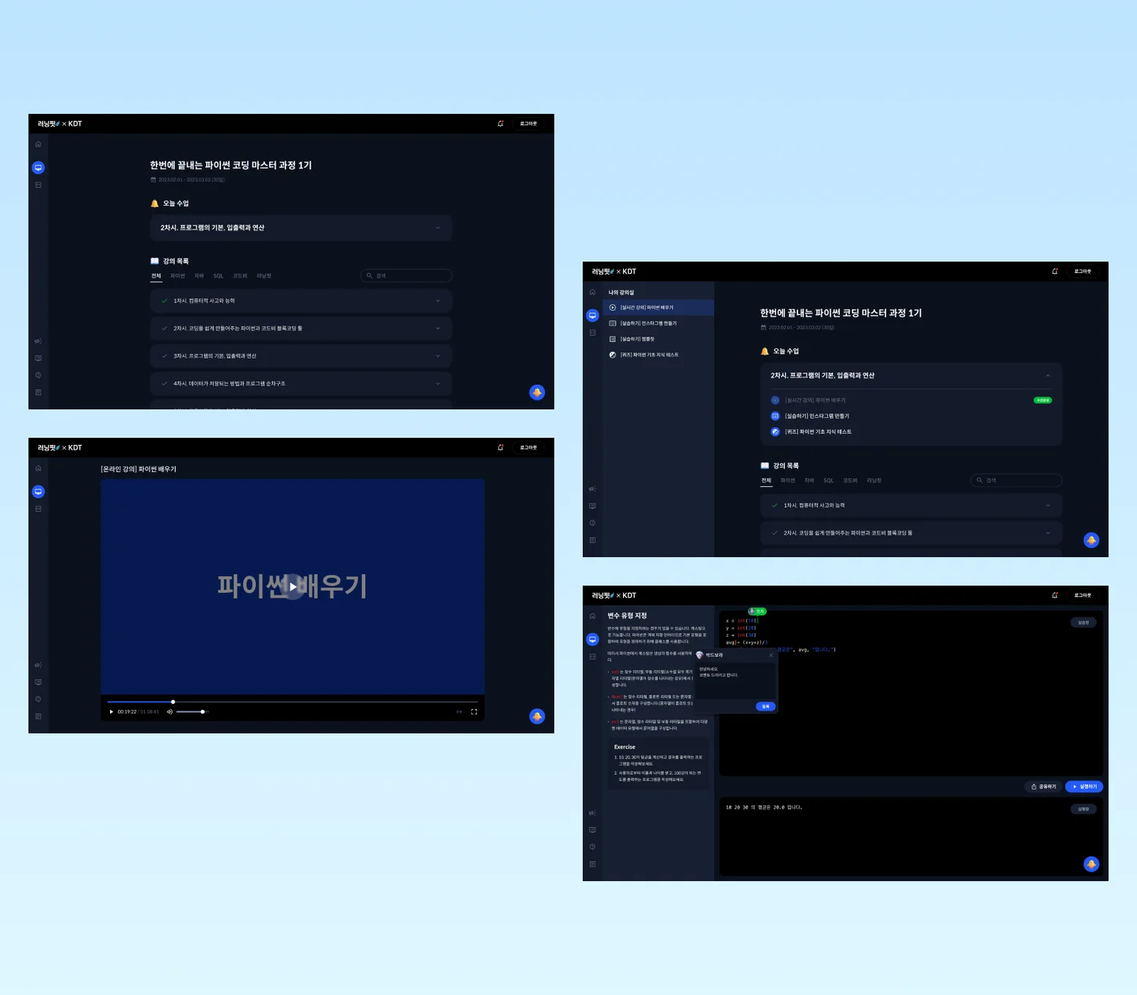Click the 실습창 label button in the code editor
1137x995 pixels.
pos(1084,622)
